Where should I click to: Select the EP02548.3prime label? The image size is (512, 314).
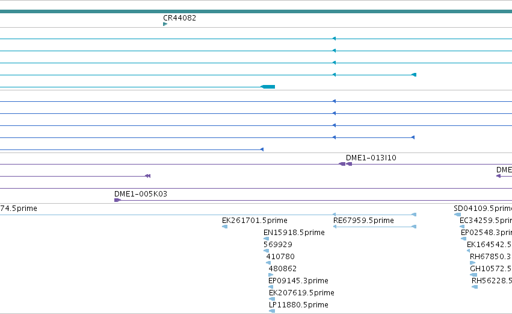[x=486, y=233]
